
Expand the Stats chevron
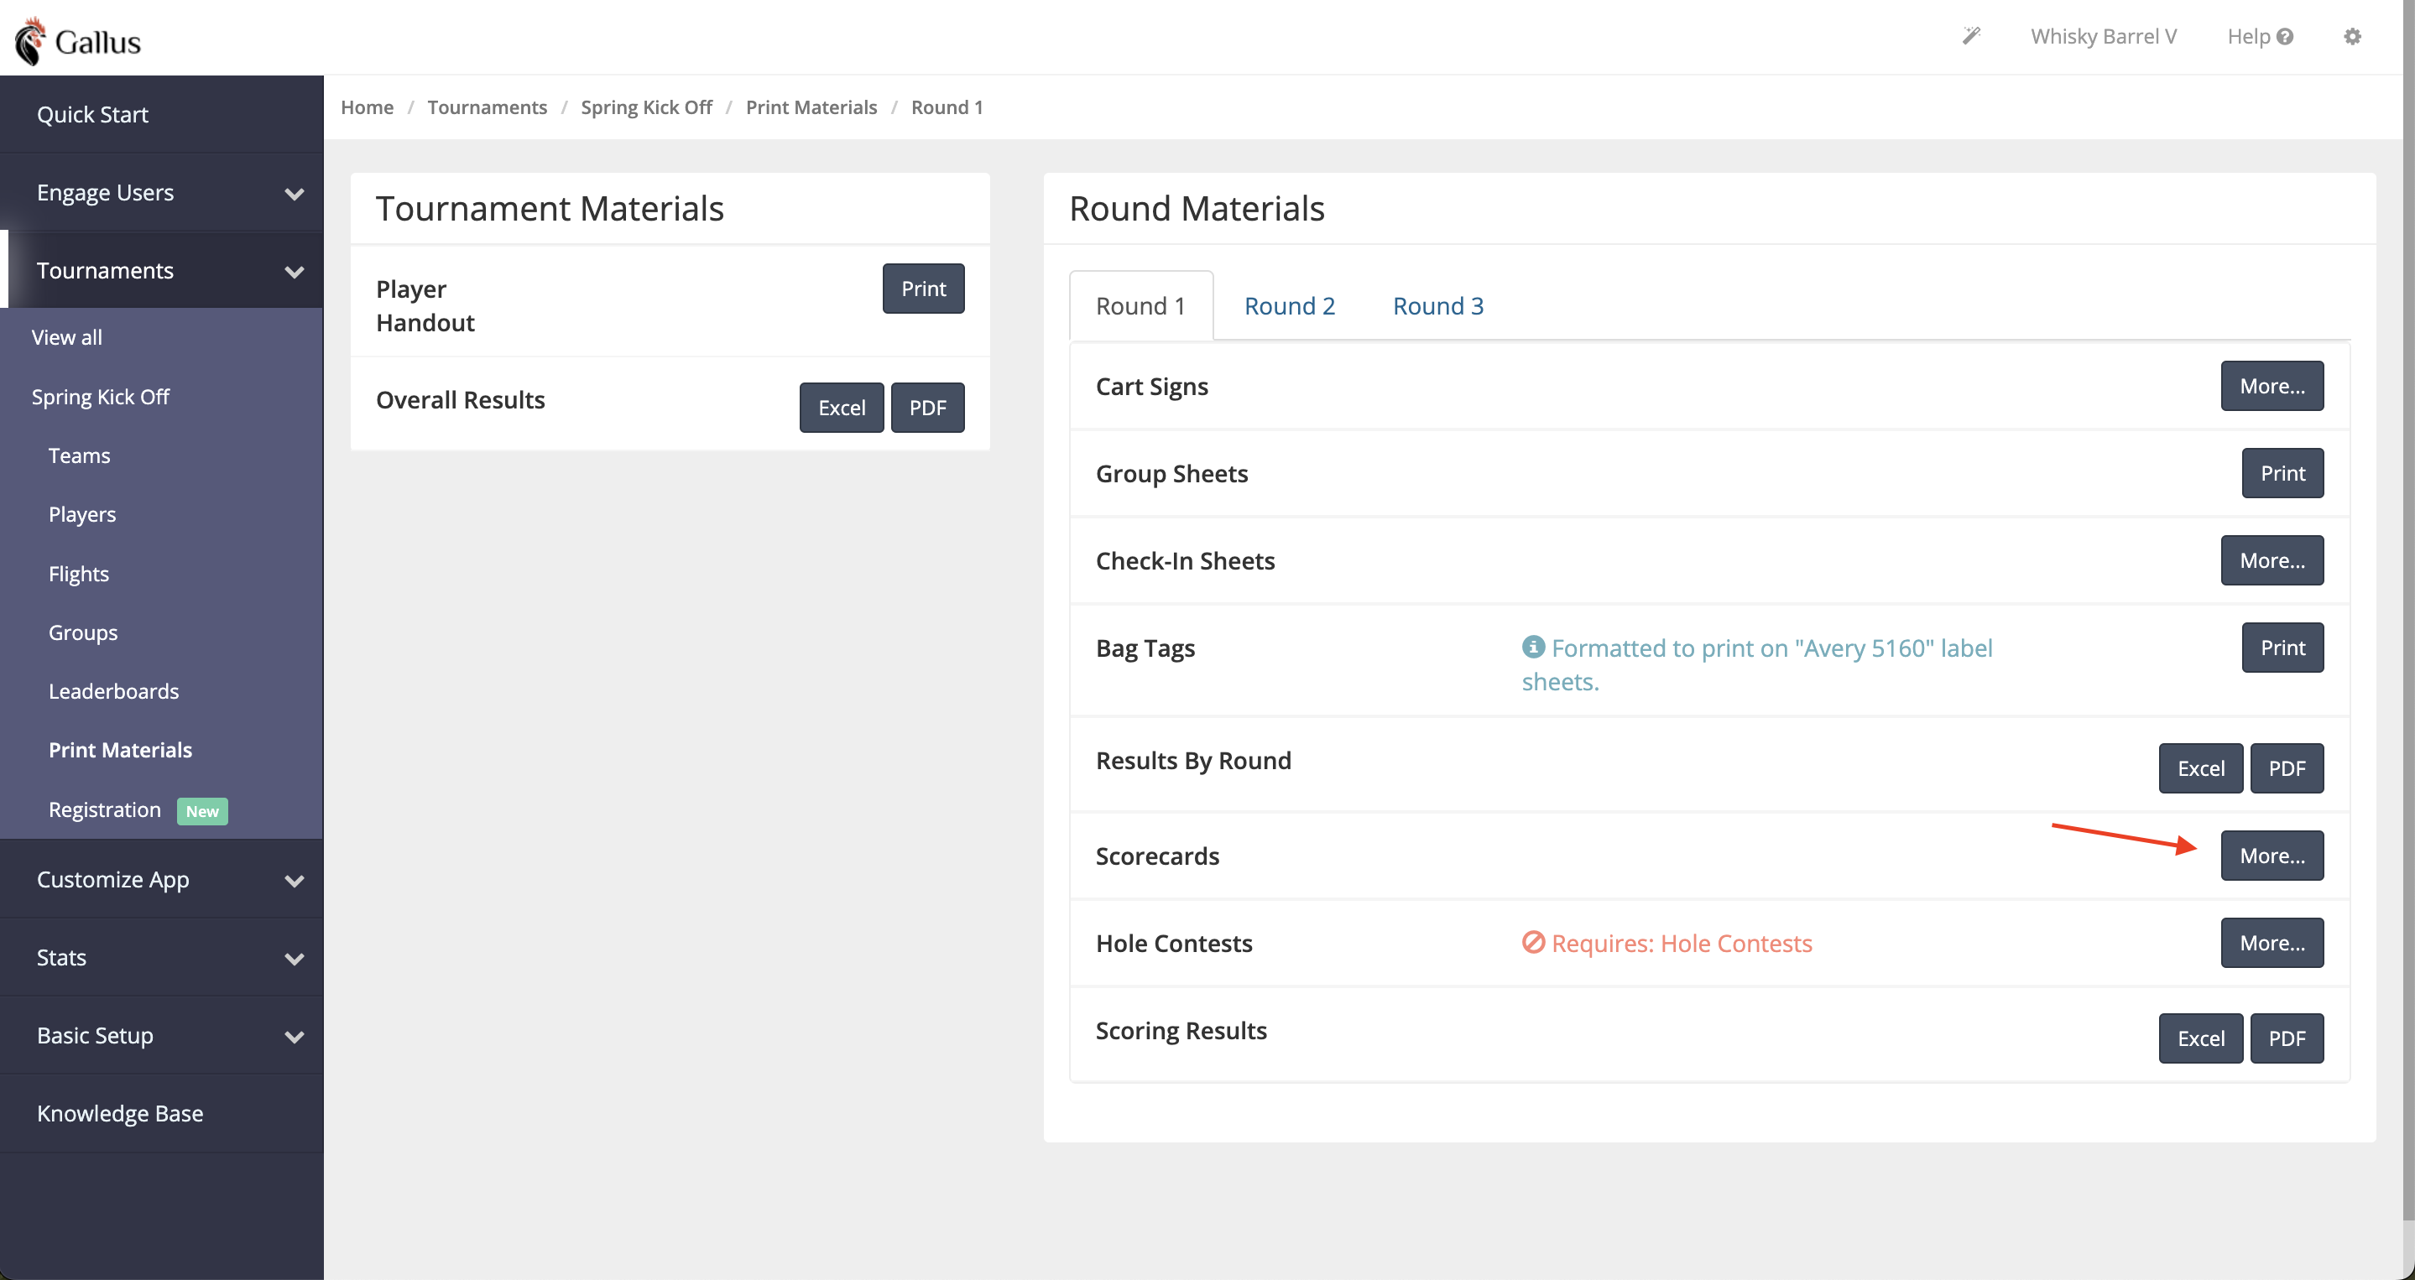click(295, 959)
